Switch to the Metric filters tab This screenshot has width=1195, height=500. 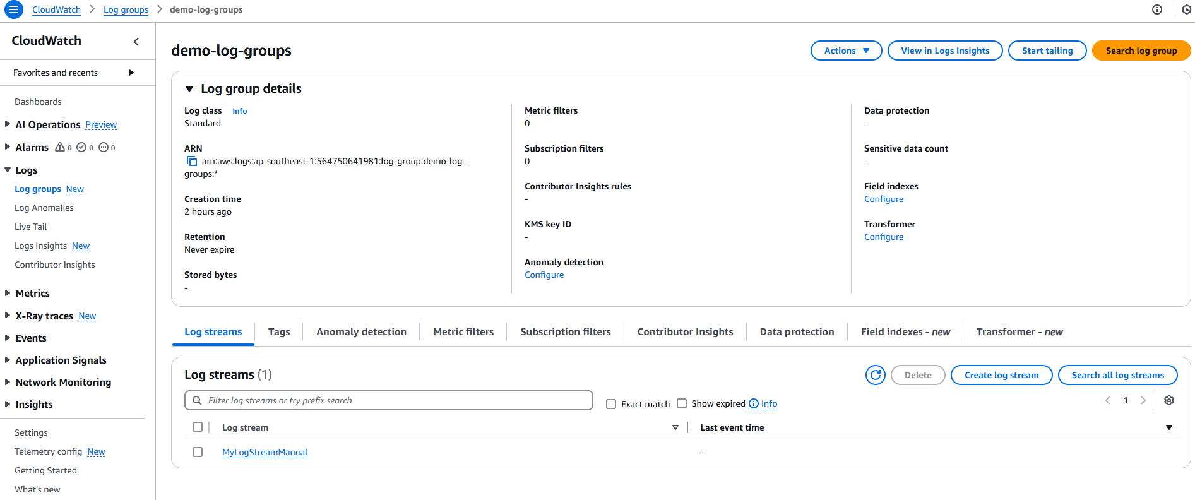pos(463,332)
